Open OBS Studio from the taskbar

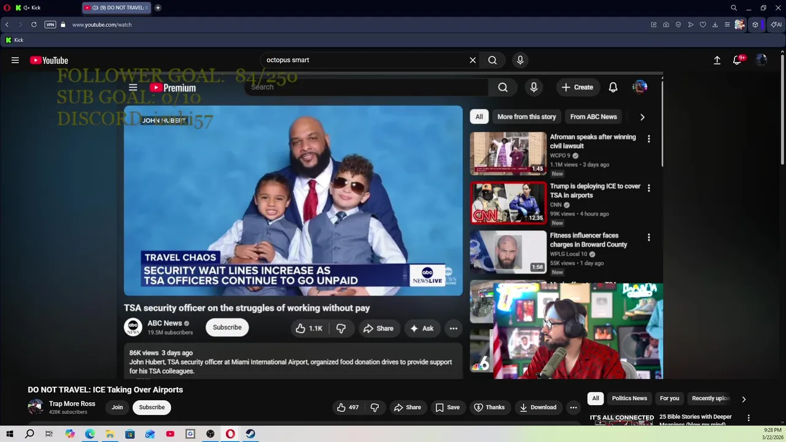[x=211, y=434]
